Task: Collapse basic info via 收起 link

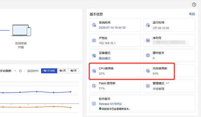Action: tap(192, 14)
